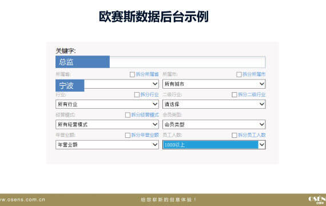Click the slide title 欧赛斯数据后台示例

tap(154, 17)
